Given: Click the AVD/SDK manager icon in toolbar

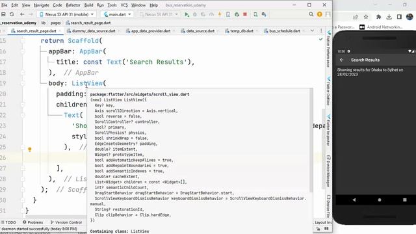Looking at the screenshot, I should (264, 14).
